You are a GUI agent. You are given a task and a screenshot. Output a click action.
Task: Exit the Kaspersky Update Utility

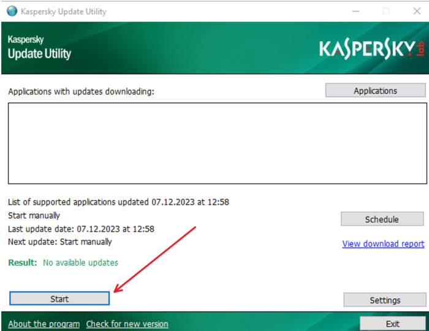[393, 324]
